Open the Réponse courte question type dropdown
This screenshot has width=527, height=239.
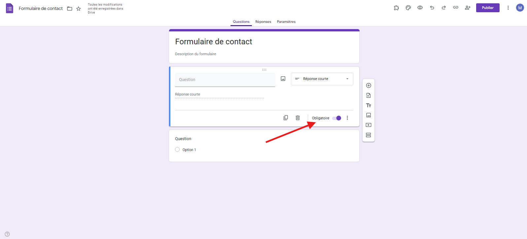tap(322, 79)
